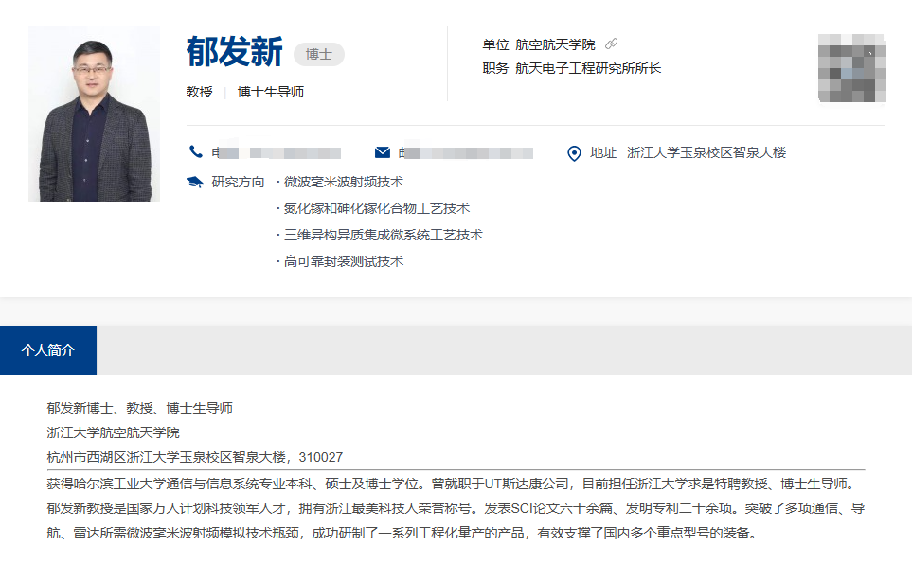
Task: Select research topic 氮化镓和砷化镓化合物工艺技术
Action: [x=376, y=208]
